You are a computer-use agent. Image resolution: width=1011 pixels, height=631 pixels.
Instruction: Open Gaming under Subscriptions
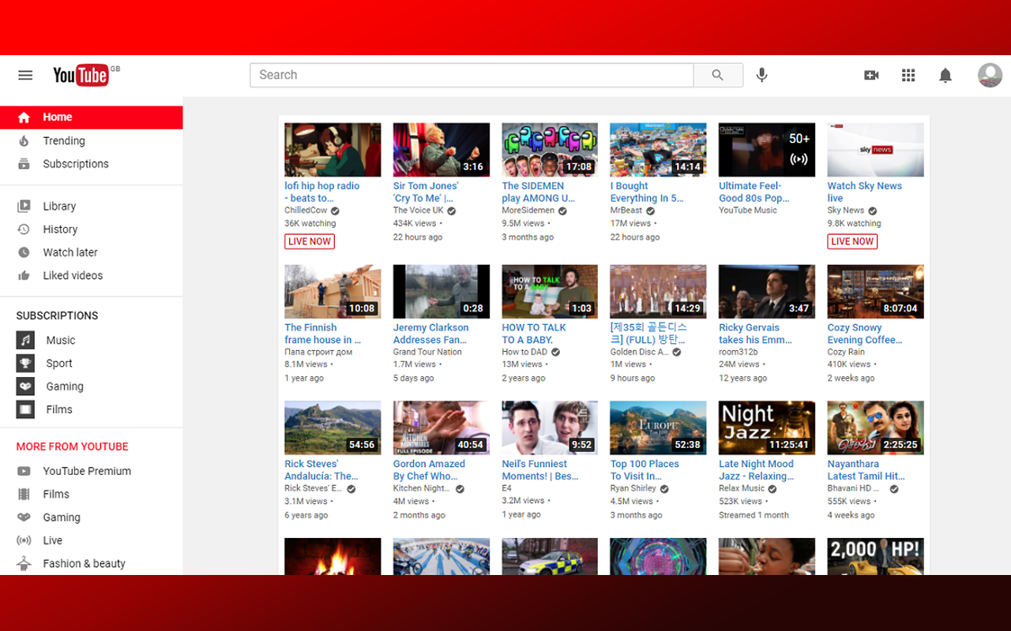coord(64,386)
